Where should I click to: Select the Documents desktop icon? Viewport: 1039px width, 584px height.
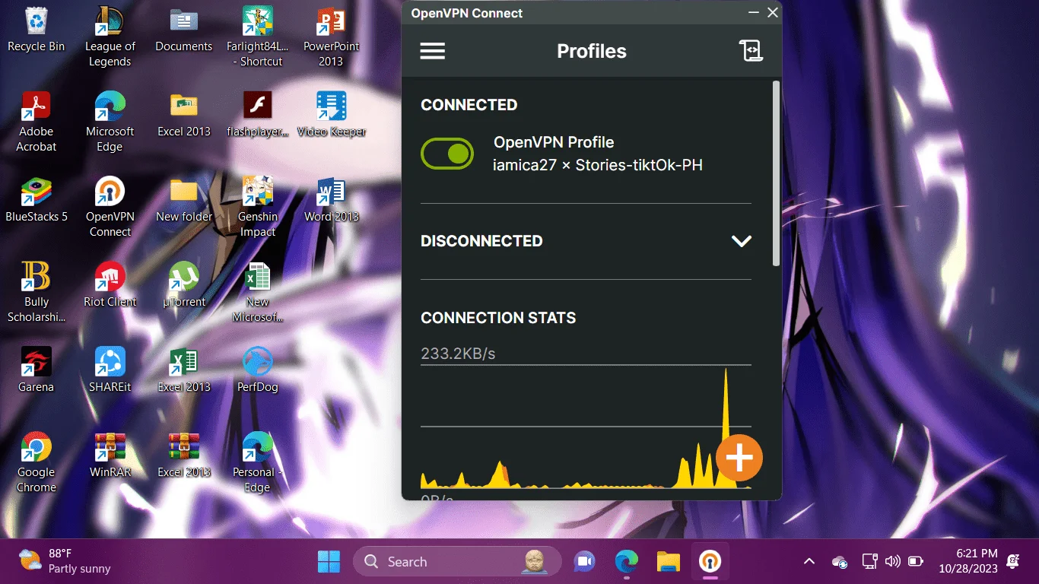pyautogui.click(x=184, y=30)
